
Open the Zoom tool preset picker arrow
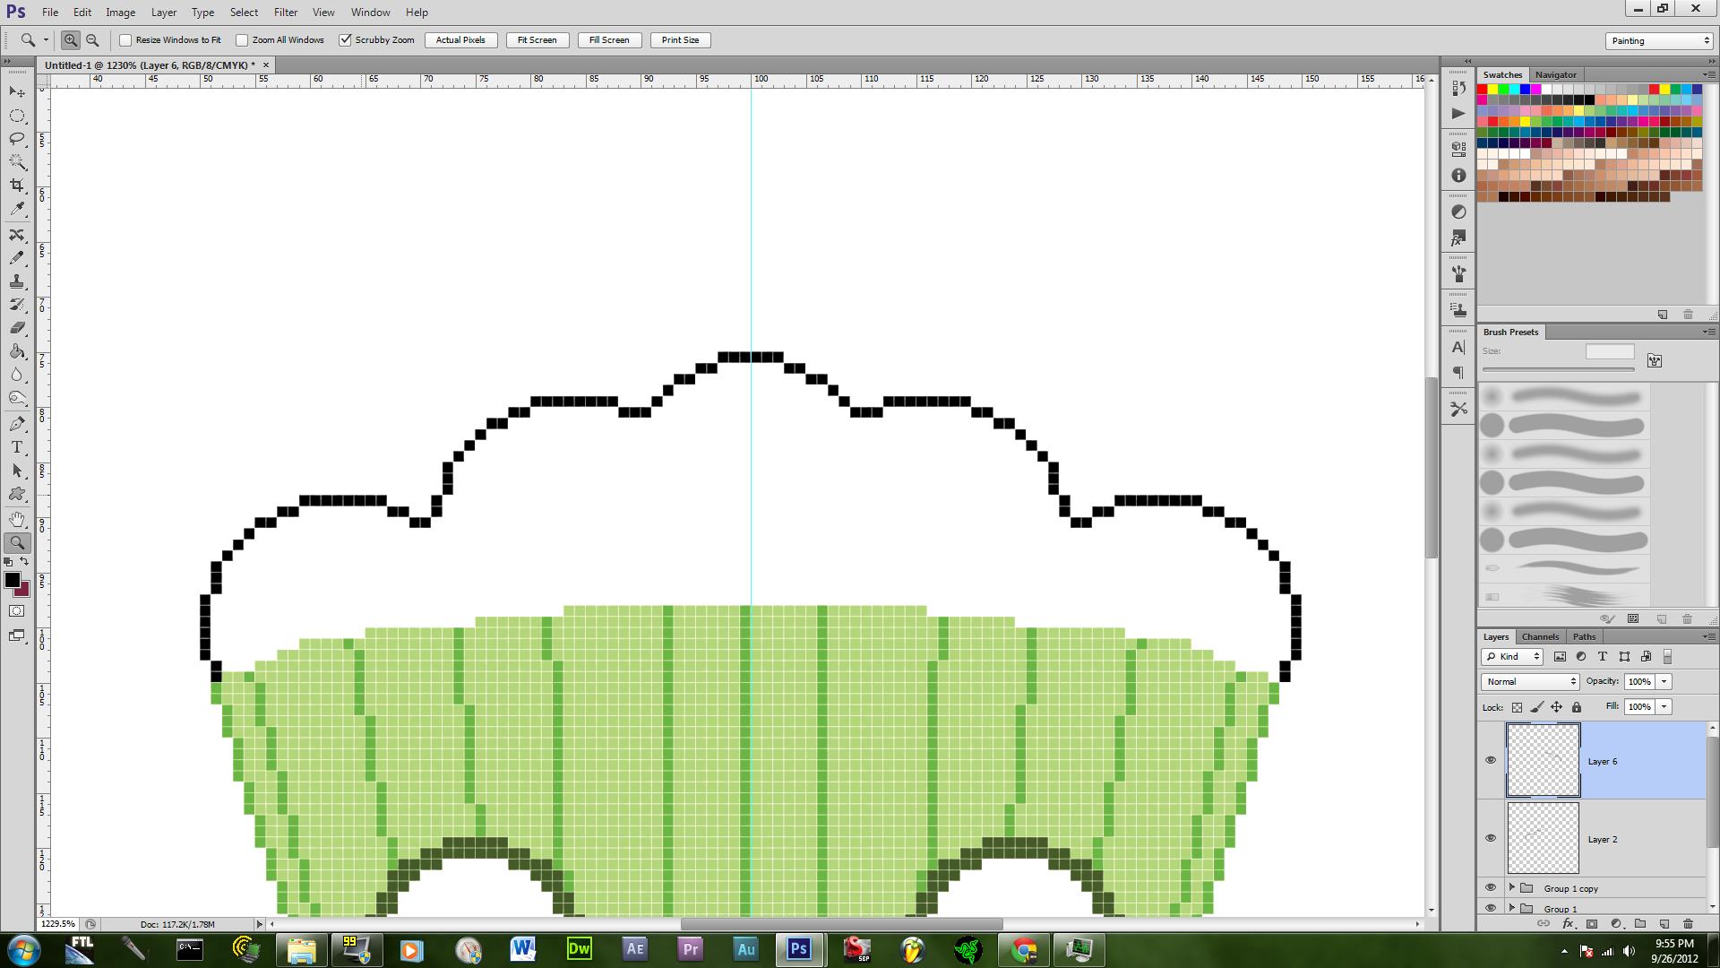(x=46, y=40)
